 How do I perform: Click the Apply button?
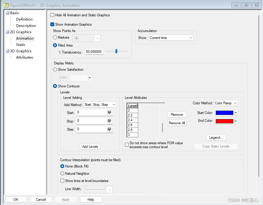[x=66, y=200]
